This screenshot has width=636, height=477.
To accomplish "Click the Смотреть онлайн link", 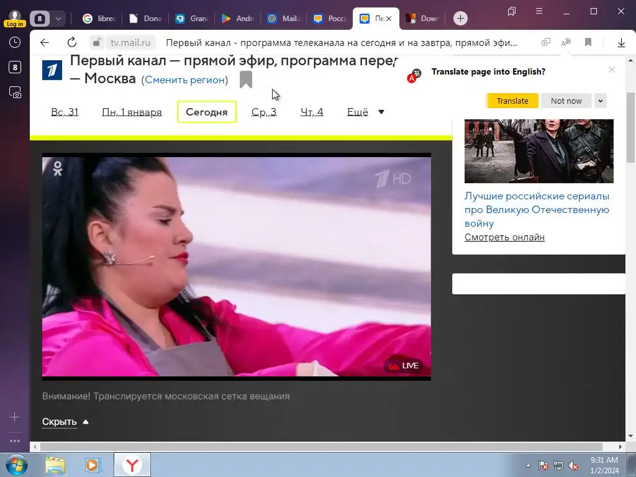I will (504, 237).
